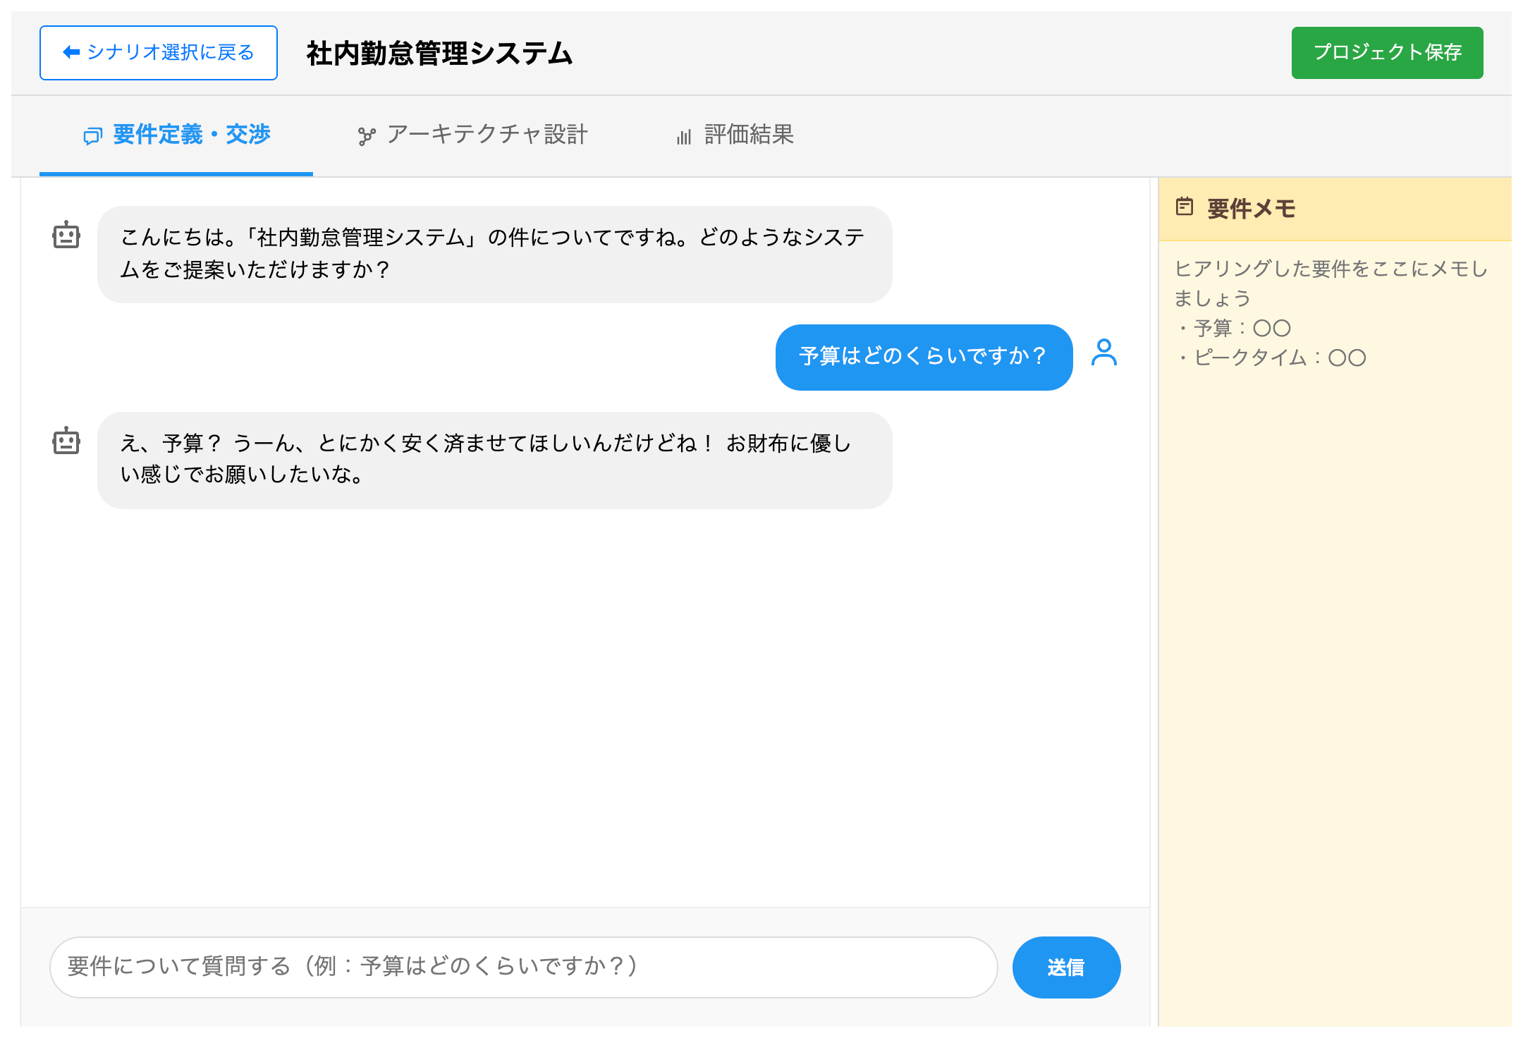Click the 送信 button to send
Viewport: 1523px width, 1038px height.
pyautogui.click(x=1066, y=967)
